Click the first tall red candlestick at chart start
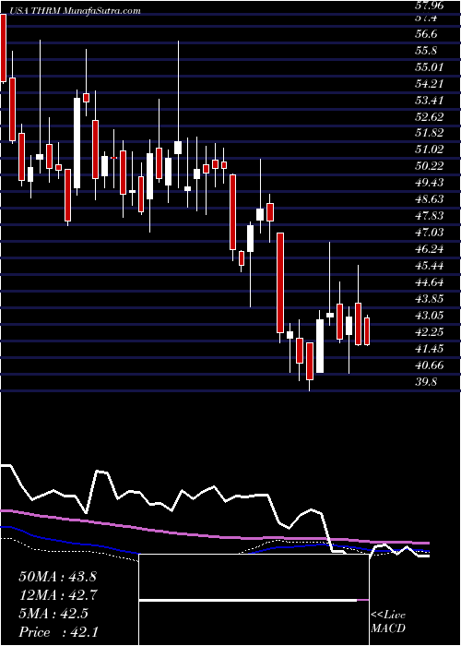Viewport: 461px width, 646px height. point(3,48)
